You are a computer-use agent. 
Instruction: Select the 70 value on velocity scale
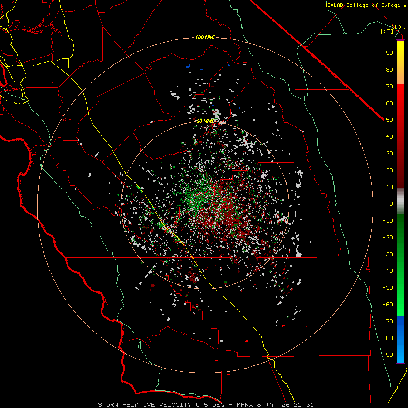389,87
